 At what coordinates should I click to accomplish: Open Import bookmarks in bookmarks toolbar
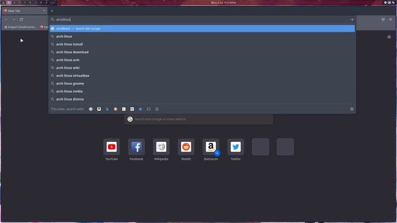[20, 27]
